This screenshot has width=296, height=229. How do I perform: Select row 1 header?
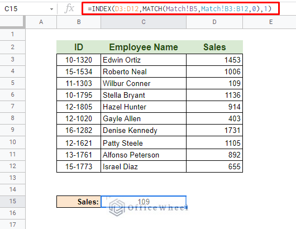point(12,35)
